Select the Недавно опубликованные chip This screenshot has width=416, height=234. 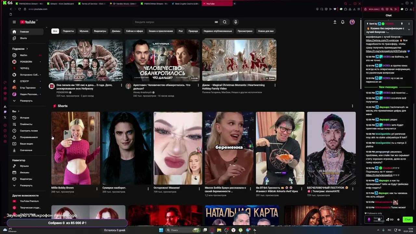(218, 31)
